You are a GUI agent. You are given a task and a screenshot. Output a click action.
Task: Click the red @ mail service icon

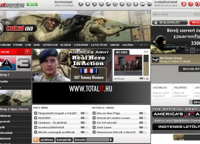190,4
